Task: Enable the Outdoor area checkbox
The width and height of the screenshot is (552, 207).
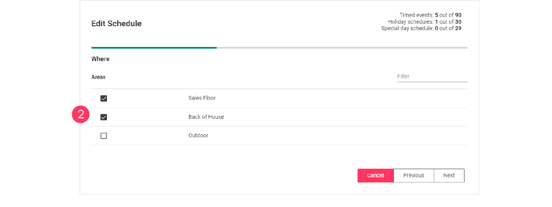Action: coord(103,136)
